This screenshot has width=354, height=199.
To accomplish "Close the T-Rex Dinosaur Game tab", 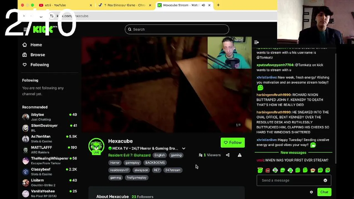I will click(150, 5).
